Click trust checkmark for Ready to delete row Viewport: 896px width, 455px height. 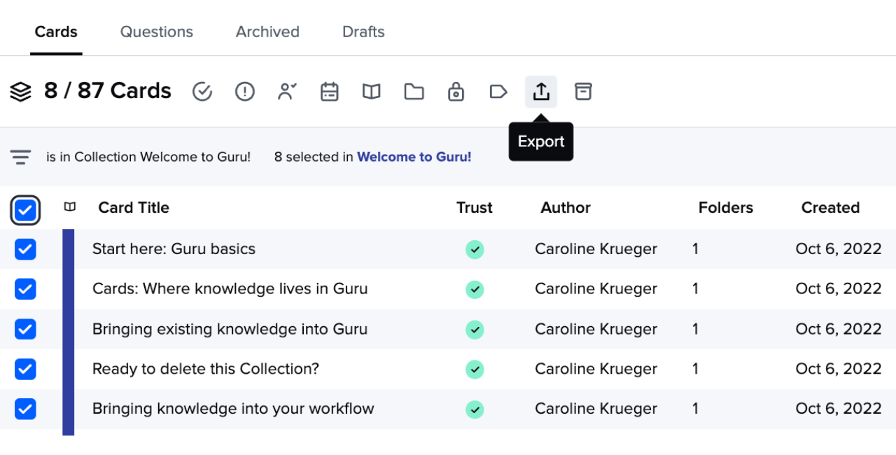[x=475, y=369]
